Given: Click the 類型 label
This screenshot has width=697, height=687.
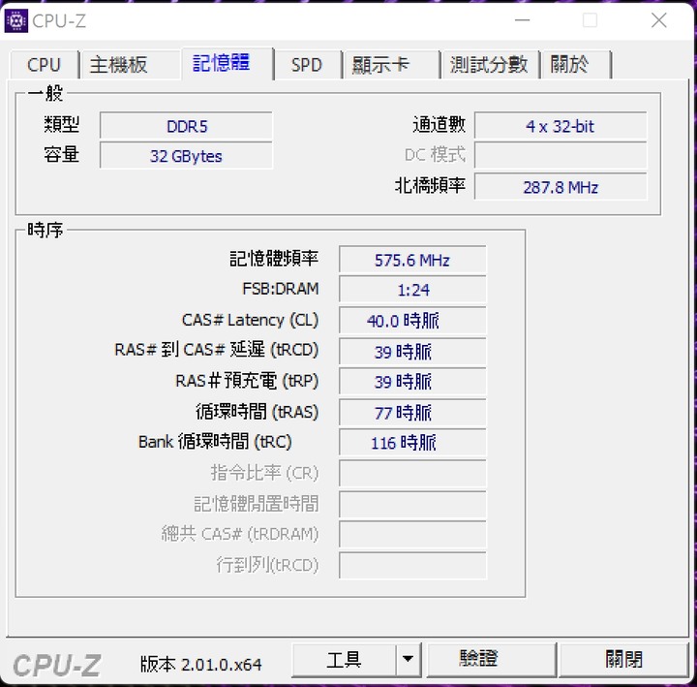Looking at the screenshot, I should pos(61,124).
